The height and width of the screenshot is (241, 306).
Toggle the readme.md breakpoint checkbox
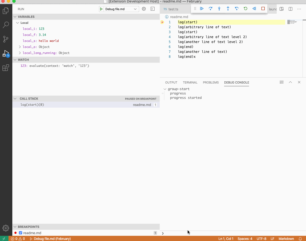(x=20, y=233)
